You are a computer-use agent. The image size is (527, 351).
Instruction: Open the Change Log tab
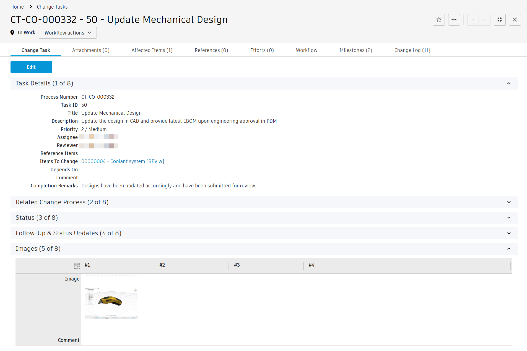(x=412, y=50)
